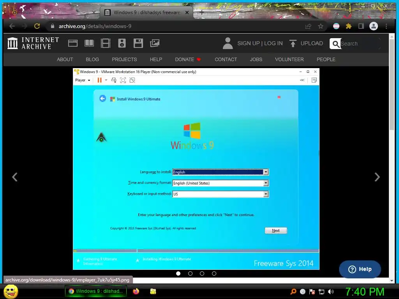This screenshot has width=399, height=299.
Task: Open the VOLUNTEER link
Action: point(290,60)
